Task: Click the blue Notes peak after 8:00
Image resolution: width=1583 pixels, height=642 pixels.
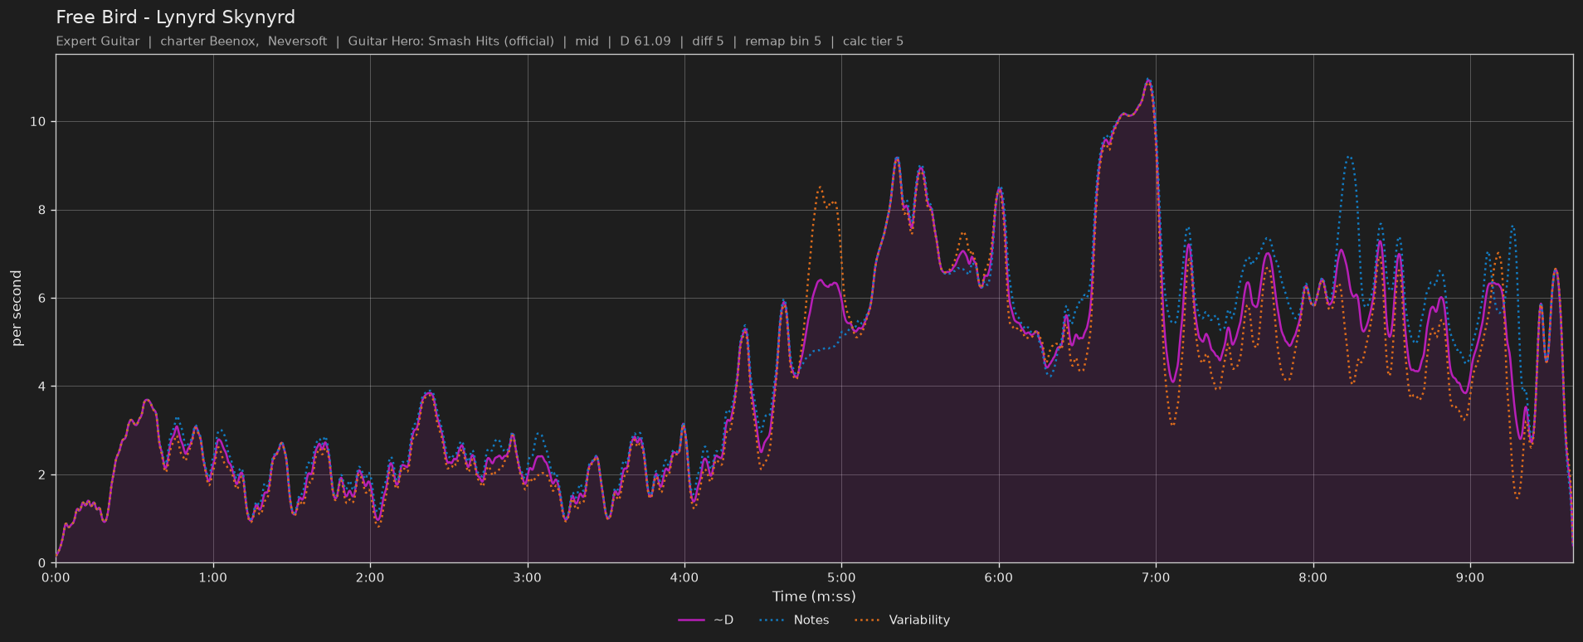Action: [x=1349, y=156]
